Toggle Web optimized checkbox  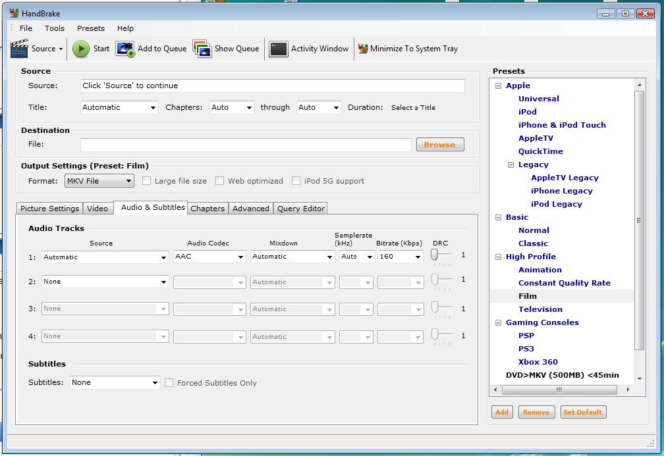(x=220, y=181)
